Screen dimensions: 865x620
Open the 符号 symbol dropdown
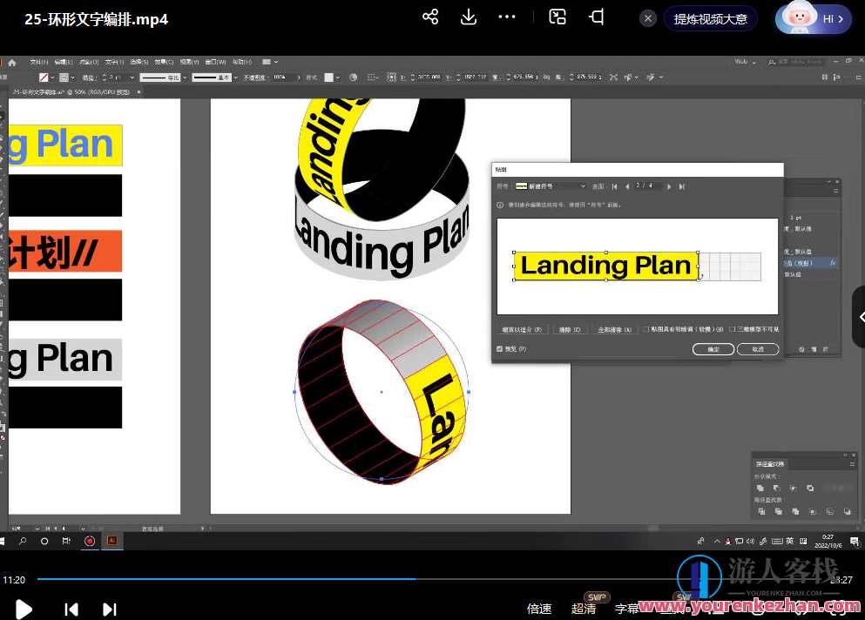(x=583, y=186)
